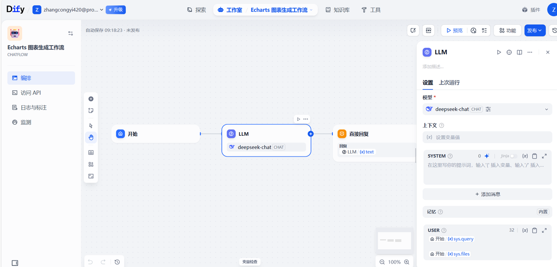Click the conversation variables icon in top toolbar

[x=413, y=30]
